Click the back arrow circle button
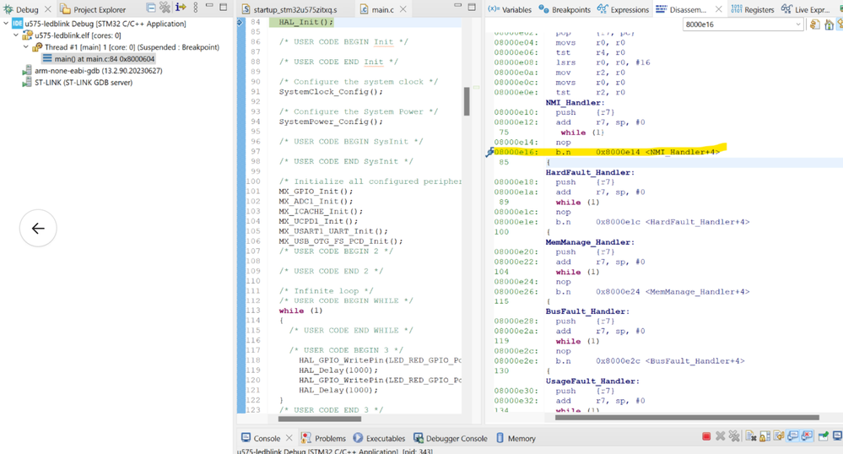The height and width of the screenshot is (454, 843). pyautogui.click(x=38, y=228)
